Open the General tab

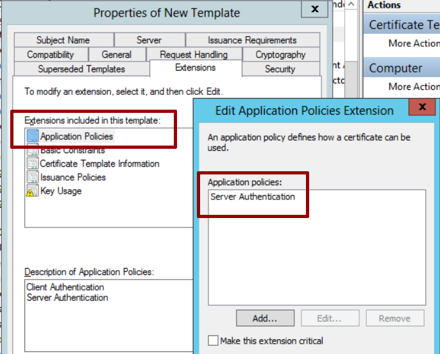point(117,55)
